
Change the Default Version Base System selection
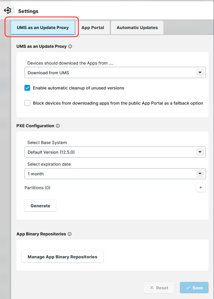[115, 152]
